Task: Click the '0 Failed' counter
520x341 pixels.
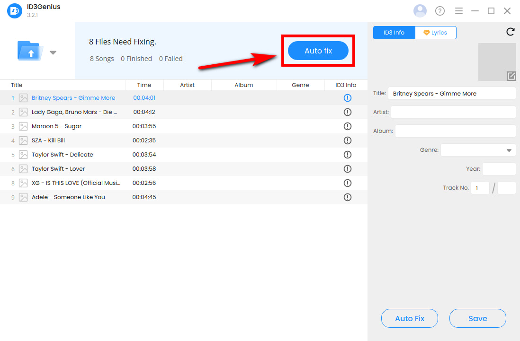Action: click(171, 59)
